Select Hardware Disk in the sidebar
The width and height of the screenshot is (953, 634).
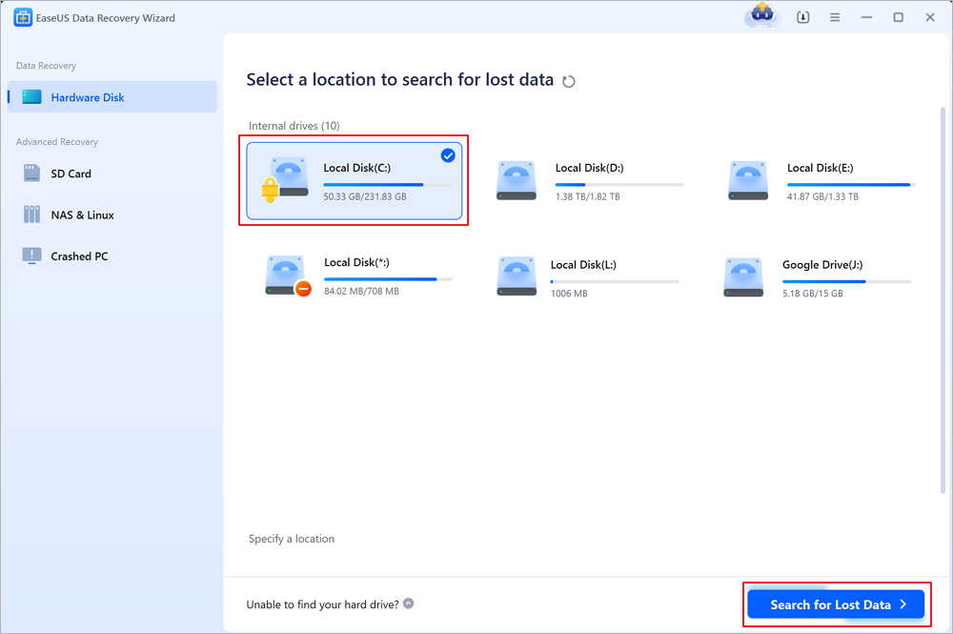coord(112,97)
